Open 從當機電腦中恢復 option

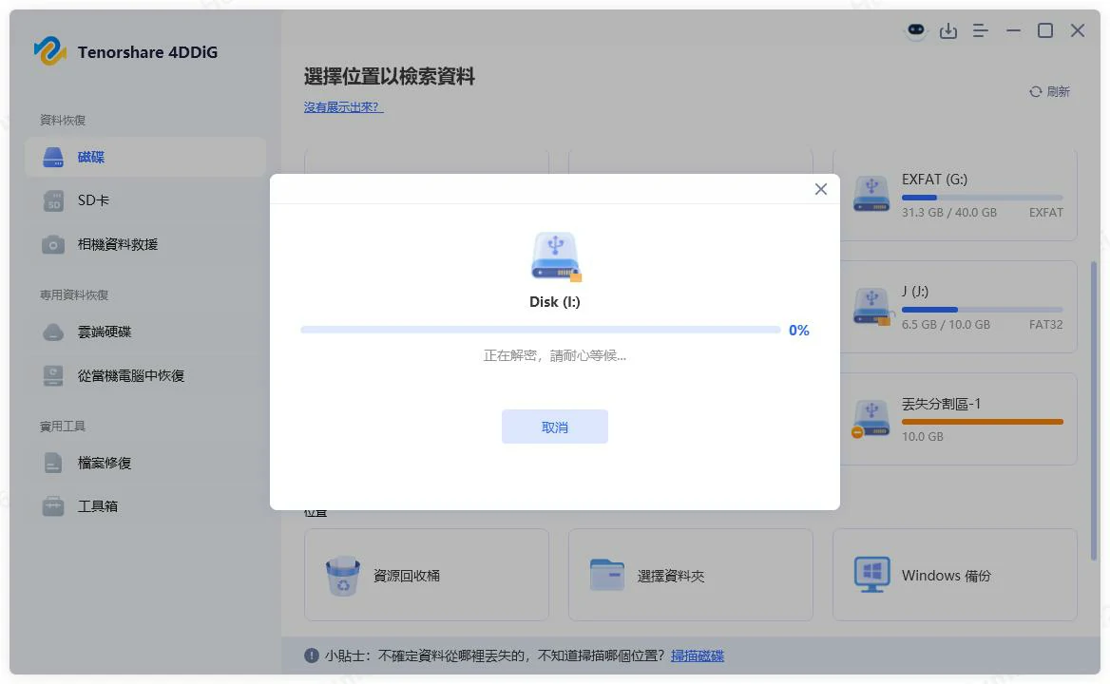(x=145, y=375)
